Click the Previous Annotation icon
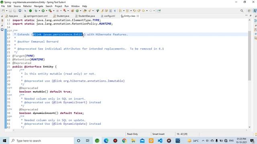This screenshot has width=257, height=144. (127, 11)
